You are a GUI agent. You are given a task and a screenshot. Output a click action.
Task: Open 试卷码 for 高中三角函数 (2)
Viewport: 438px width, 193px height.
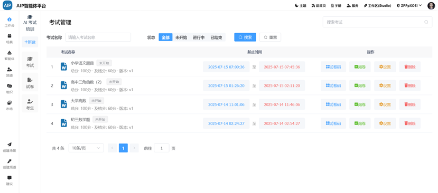[333, 85]
